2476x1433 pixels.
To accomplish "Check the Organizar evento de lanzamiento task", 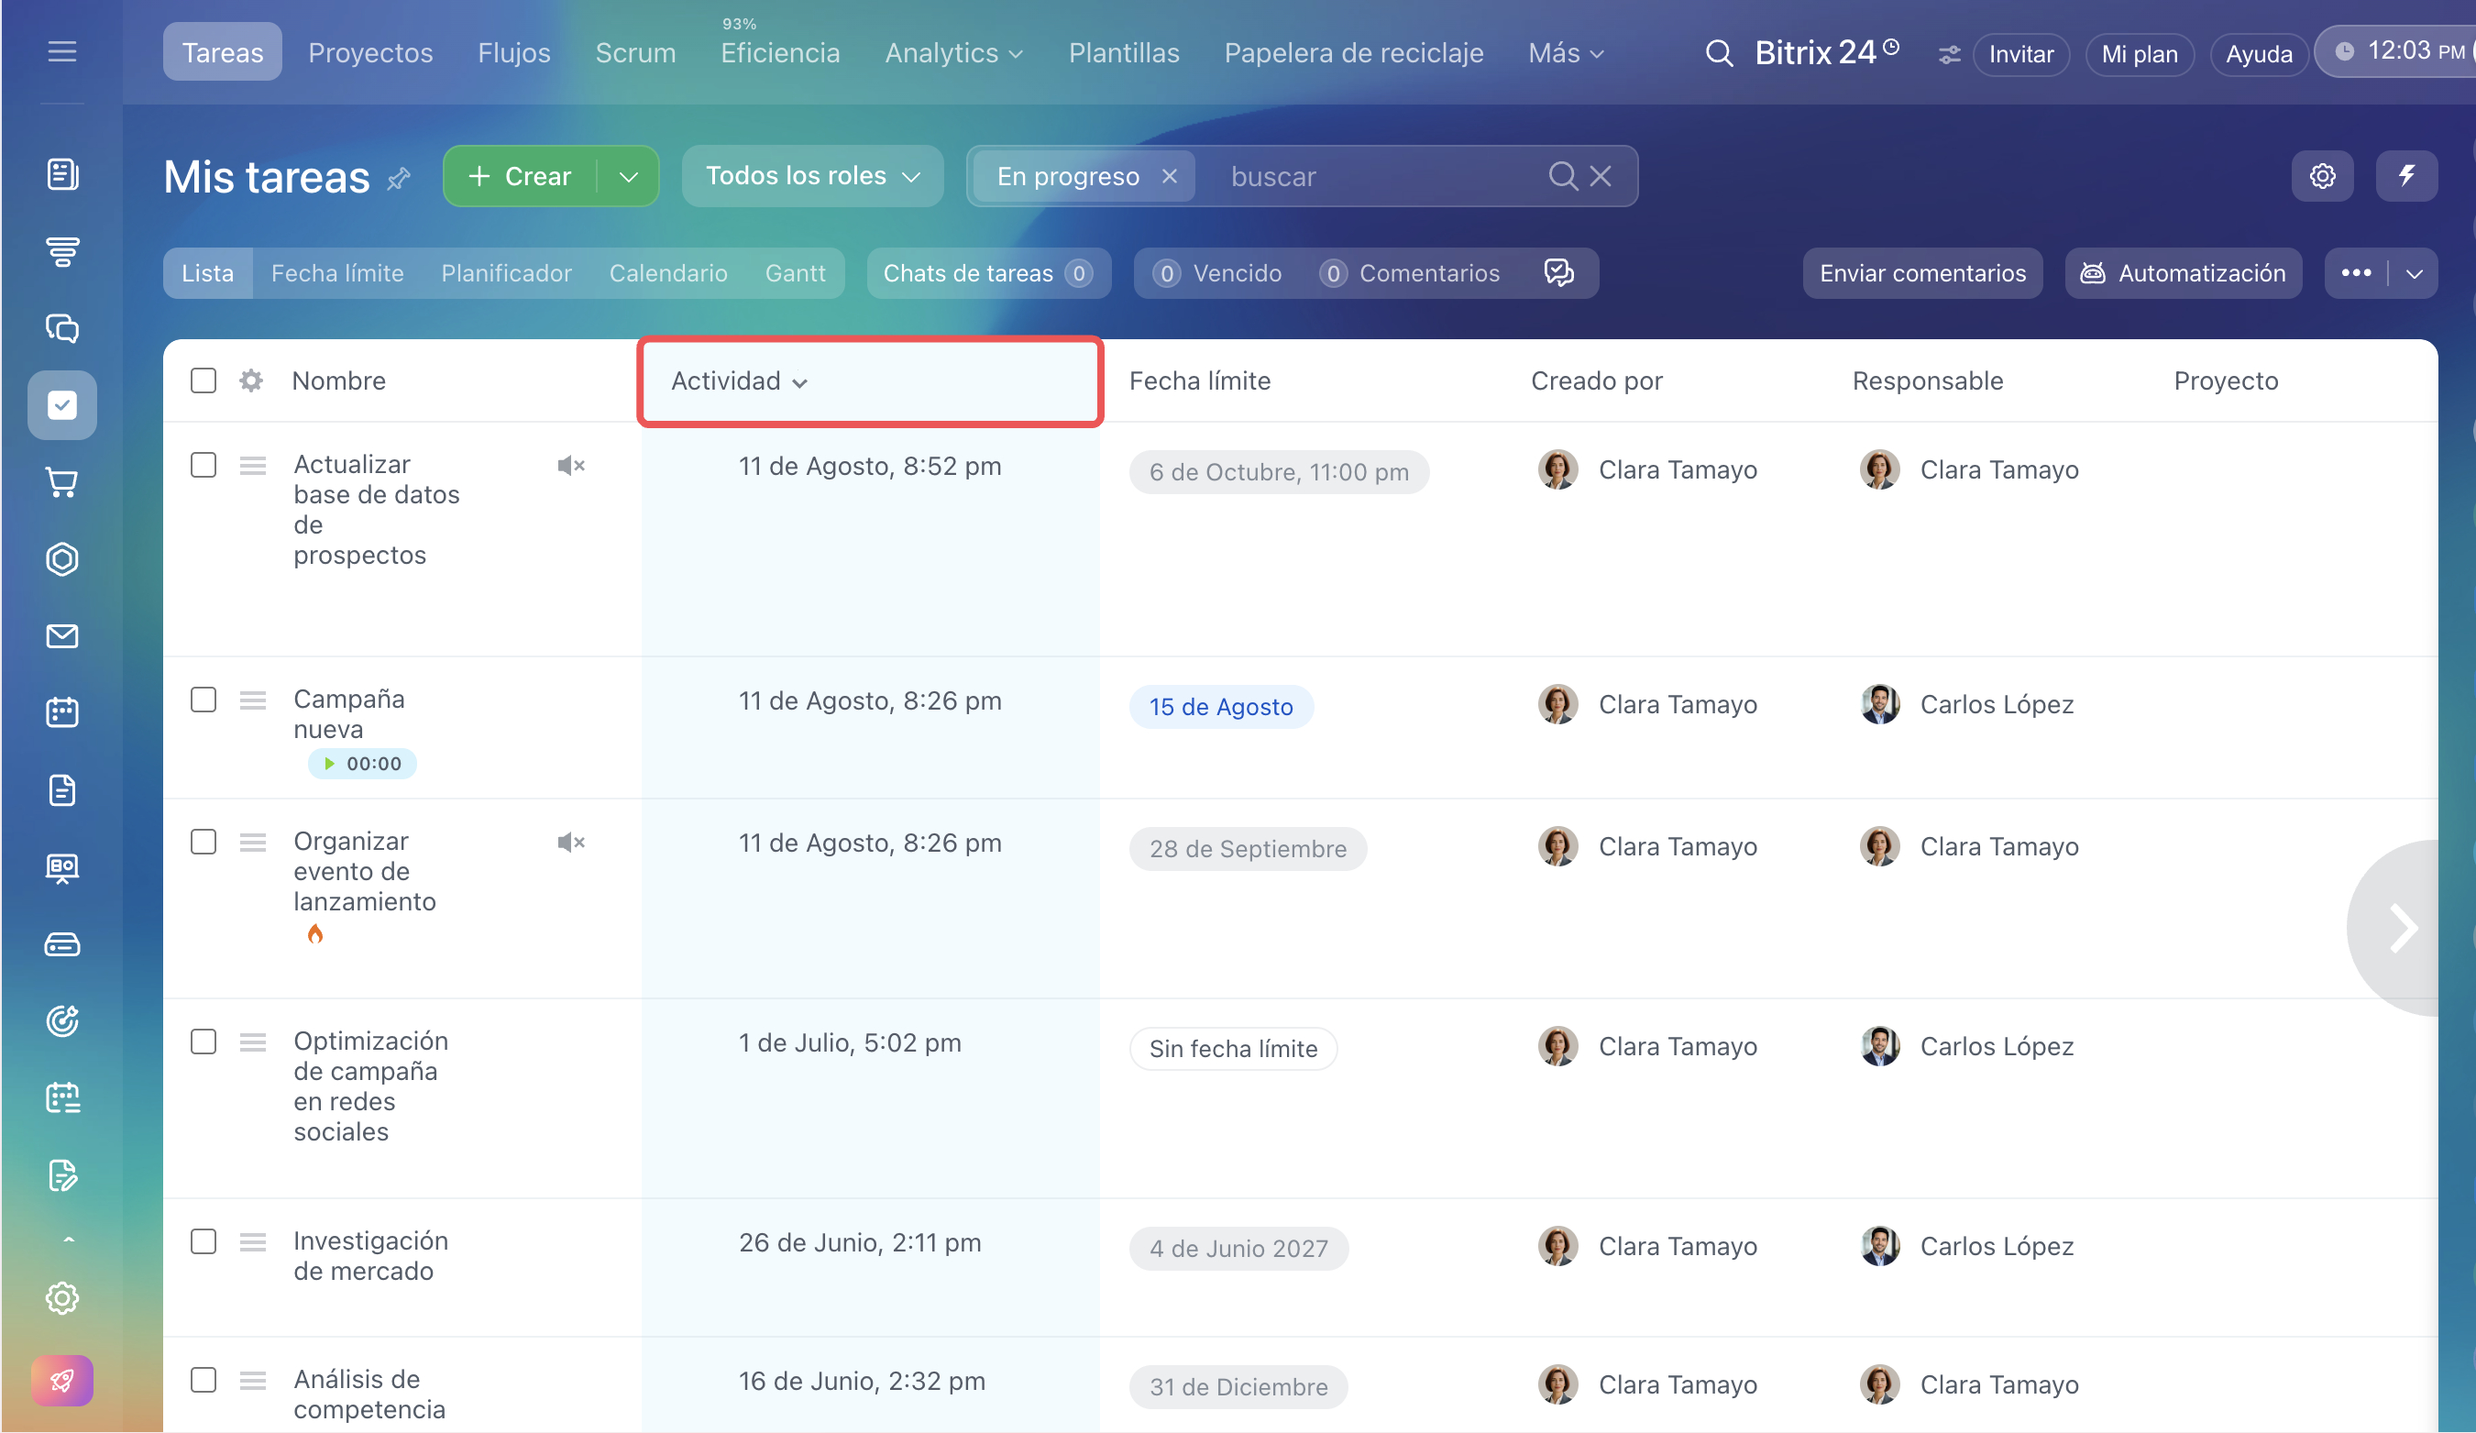I will [204, 843].
